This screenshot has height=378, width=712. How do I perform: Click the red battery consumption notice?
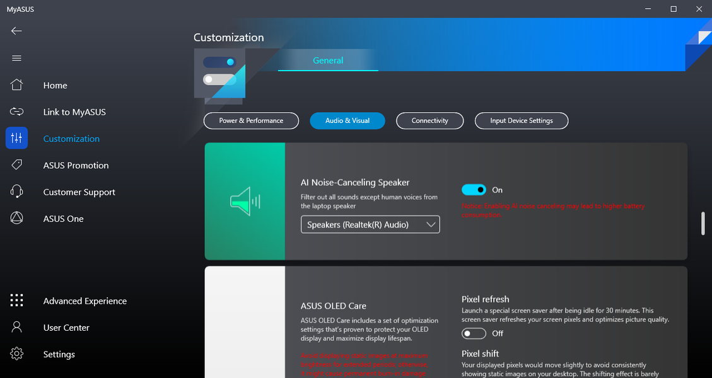(553, 210)
